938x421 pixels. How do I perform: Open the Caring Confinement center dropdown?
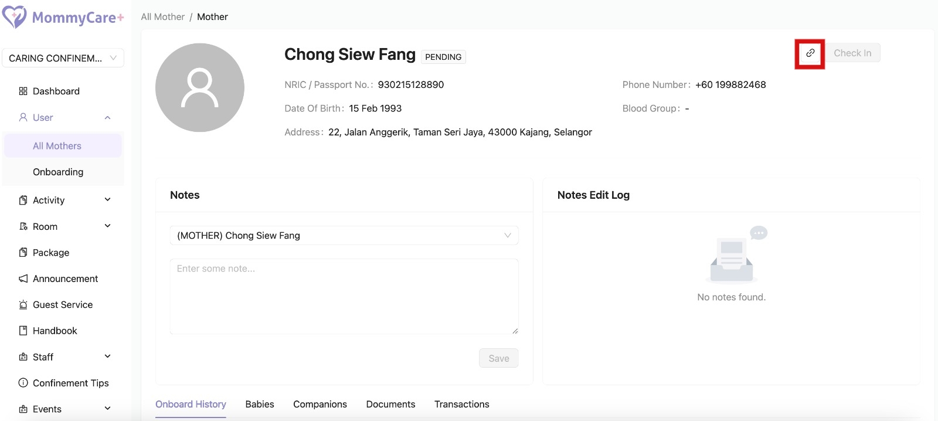tap(63, 58)
